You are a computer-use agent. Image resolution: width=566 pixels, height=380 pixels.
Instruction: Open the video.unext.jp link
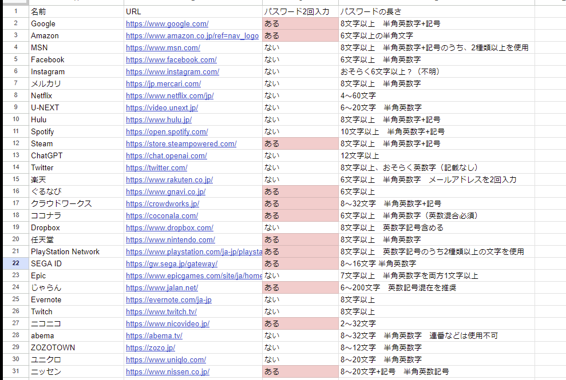click(x=162, y=107)
